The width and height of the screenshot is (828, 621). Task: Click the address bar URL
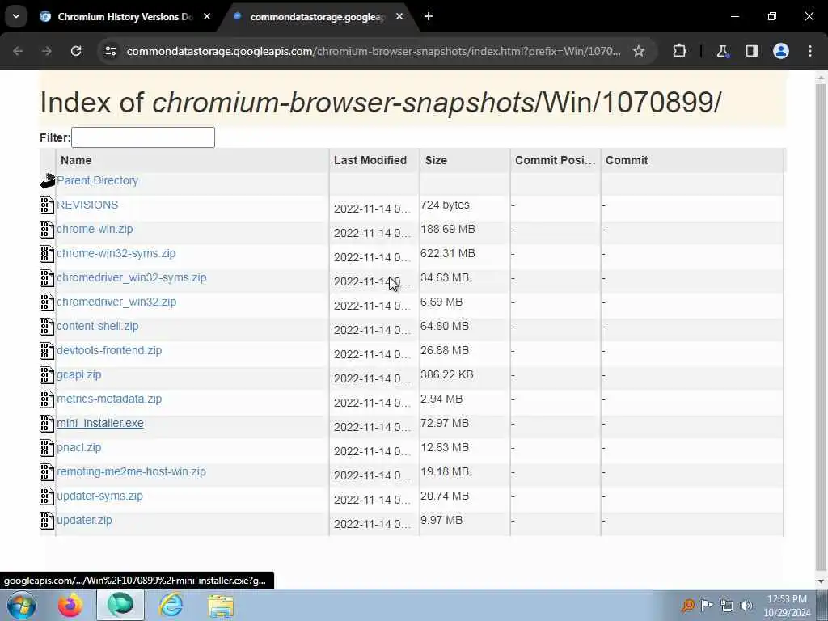[374, 51]
